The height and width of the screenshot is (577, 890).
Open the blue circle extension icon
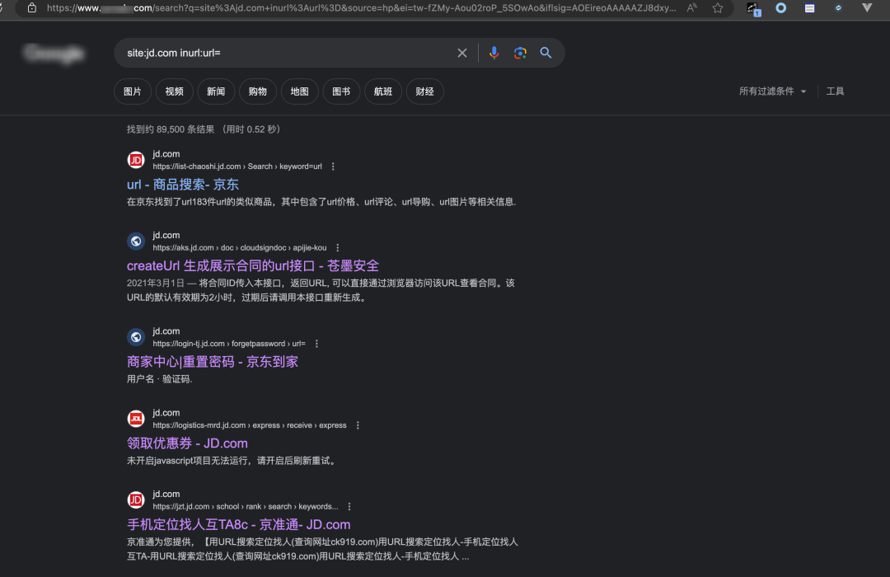click(781, 8)
